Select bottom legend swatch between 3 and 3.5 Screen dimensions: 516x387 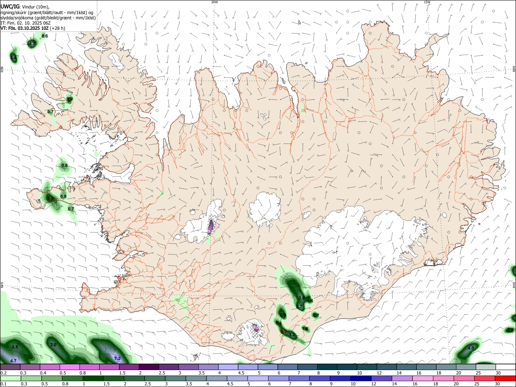click(175, 378)
